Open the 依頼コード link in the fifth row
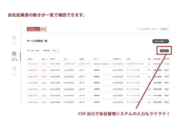 [x=32, y=89]
